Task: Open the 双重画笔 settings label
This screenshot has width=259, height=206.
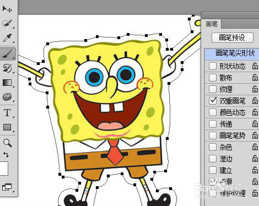Action: [x=233, y=101]
